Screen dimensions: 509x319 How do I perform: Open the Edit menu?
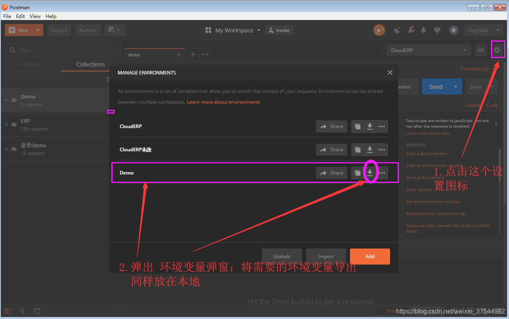(x=20, y=16)
